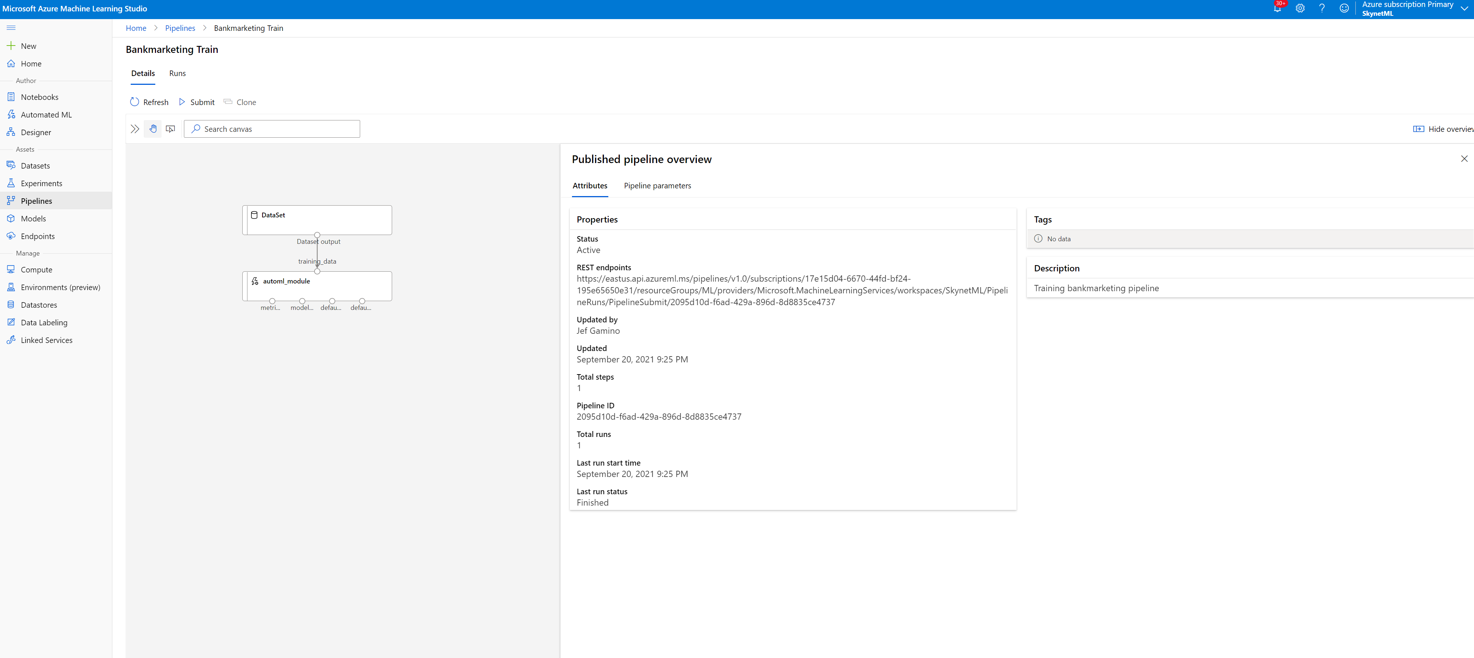Select the pan (hand) tool on canvas
This screenshot has width=1474, height=658.
point(153,129)
